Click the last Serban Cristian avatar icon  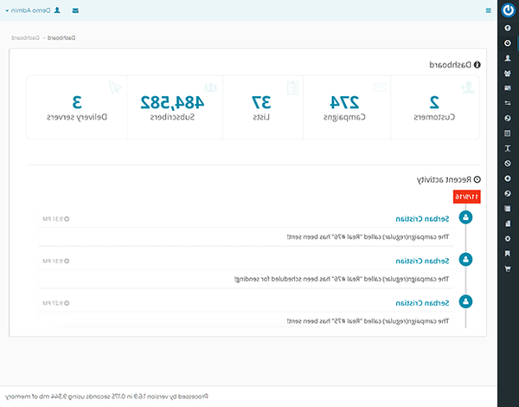(x=466, y=301)
